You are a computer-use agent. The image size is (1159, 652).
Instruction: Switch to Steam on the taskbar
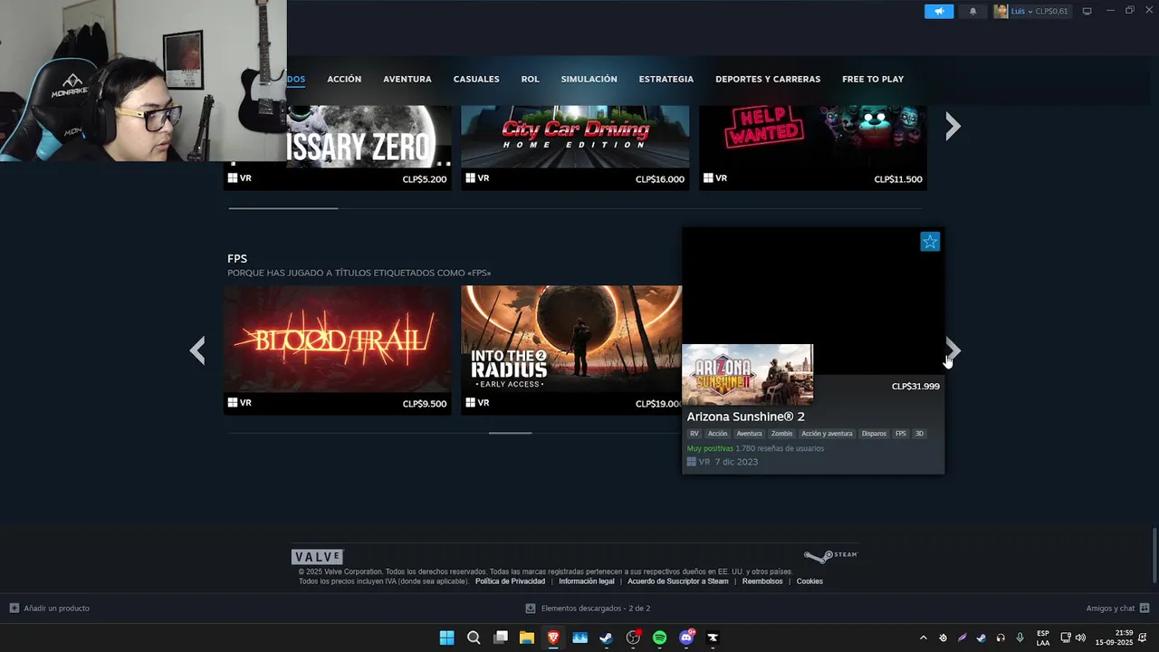(x=607, y=638)
